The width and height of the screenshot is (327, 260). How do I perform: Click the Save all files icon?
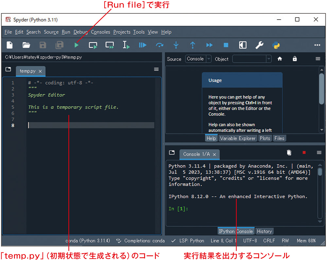pyautogui.click(x=60, y=45)
